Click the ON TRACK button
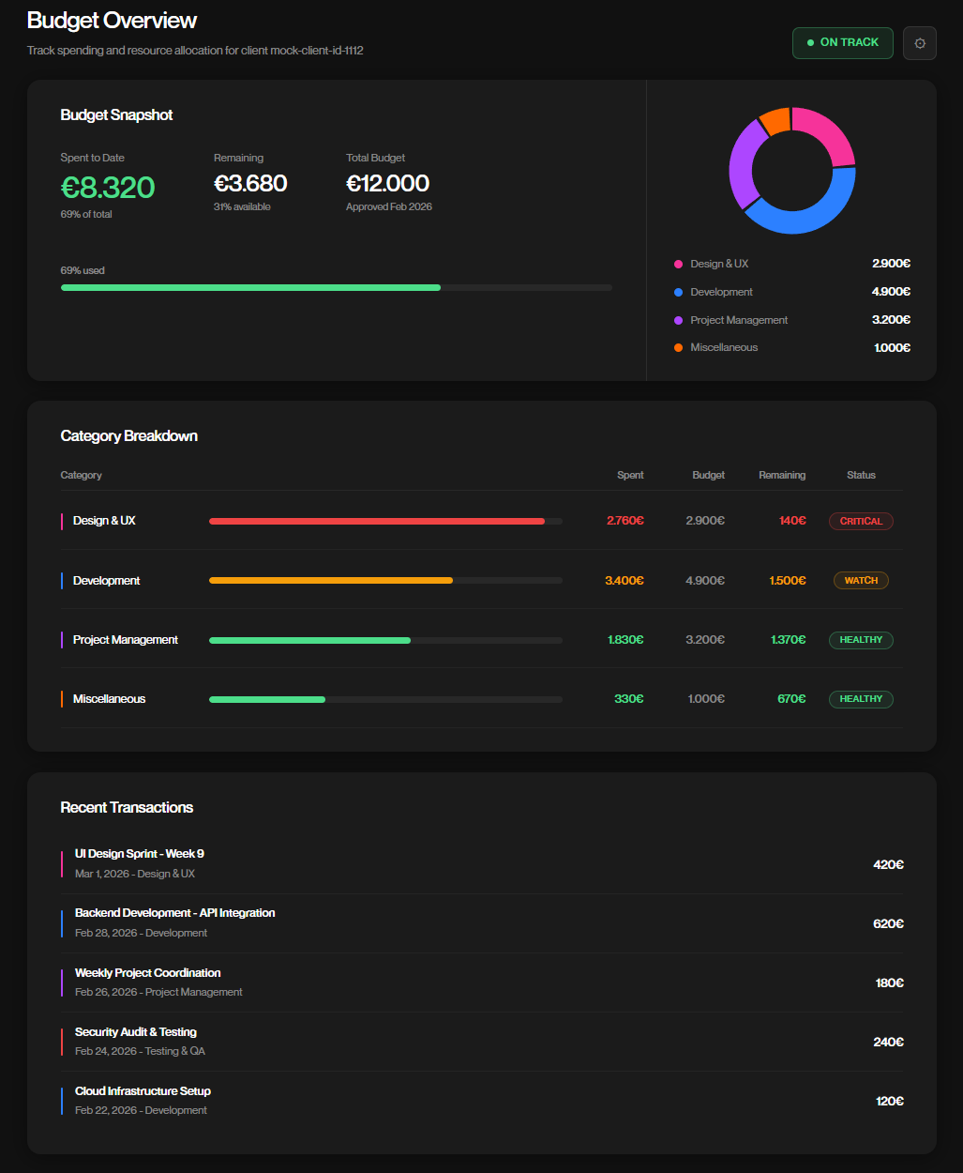The image size is (963, 1173). click(x=842, y=42)
